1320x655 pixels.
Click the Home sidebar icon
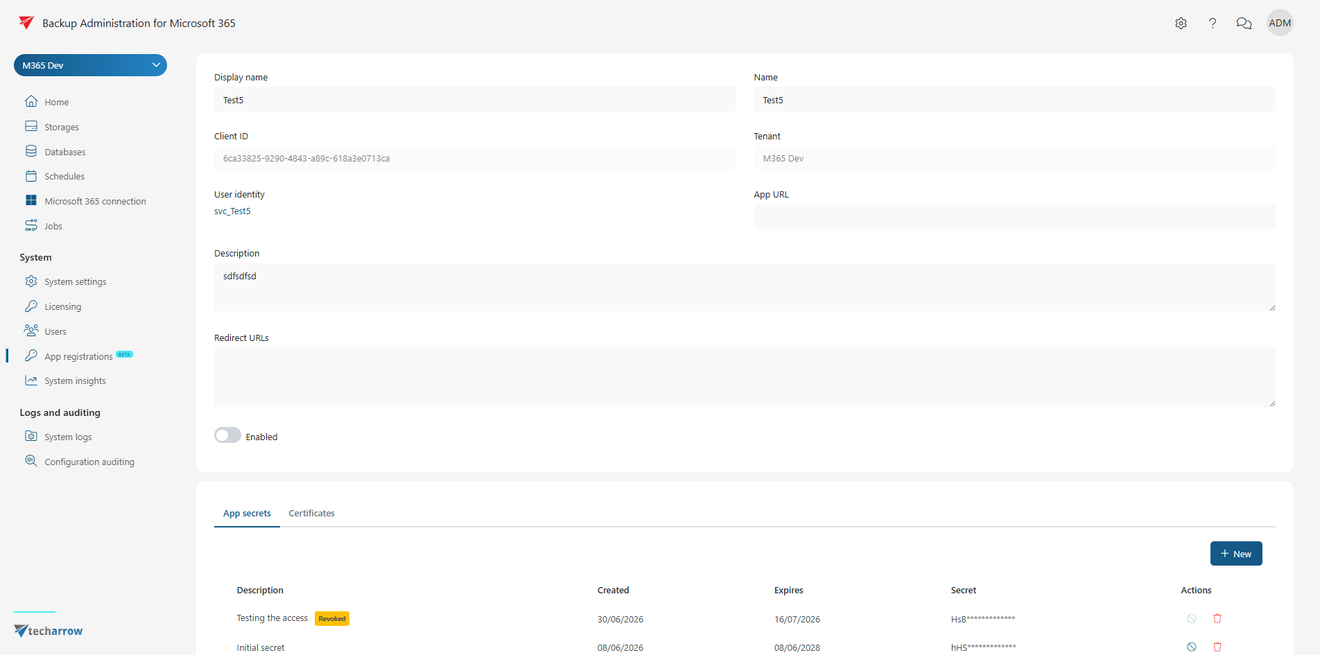point(31,101)
